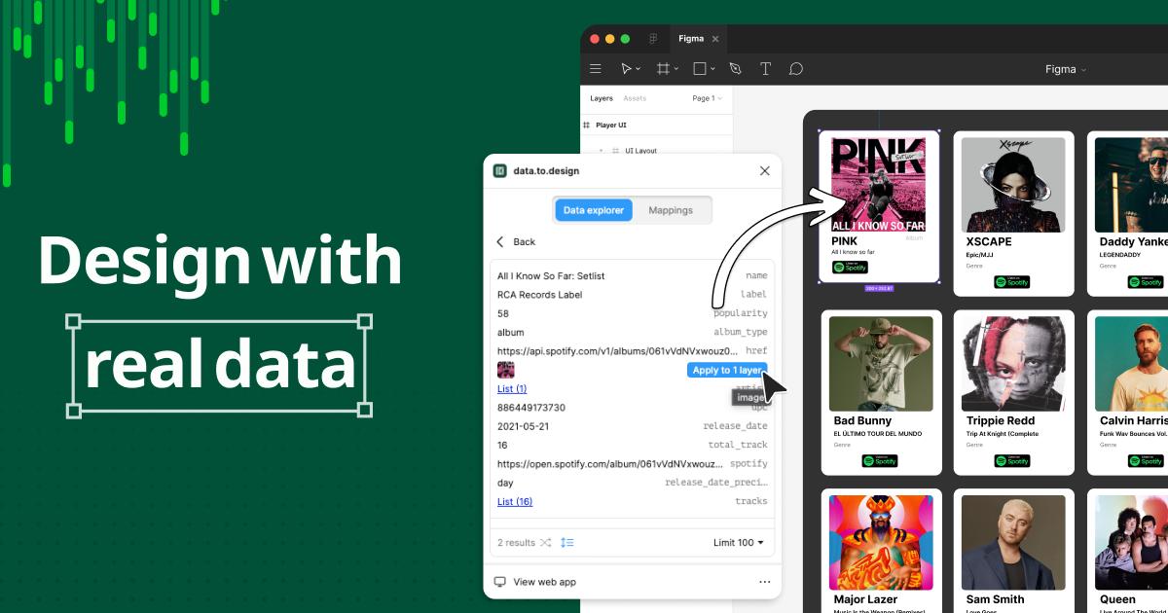Go back using the Back arrow
Screen dimensions: 1168x613
(500, 241)
